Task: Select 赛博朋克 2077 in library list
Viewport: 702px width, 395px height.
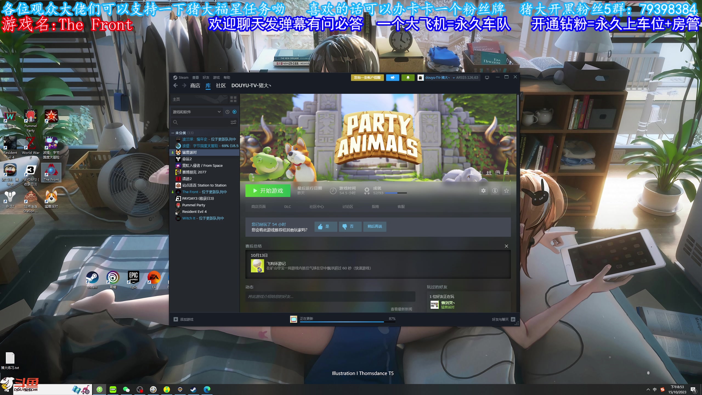Action: pos(205,172)
